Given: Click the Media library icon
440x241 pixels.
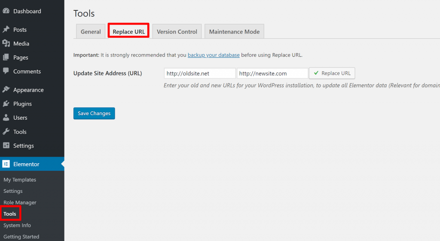Looking at the screenshot, I should 6,43.
